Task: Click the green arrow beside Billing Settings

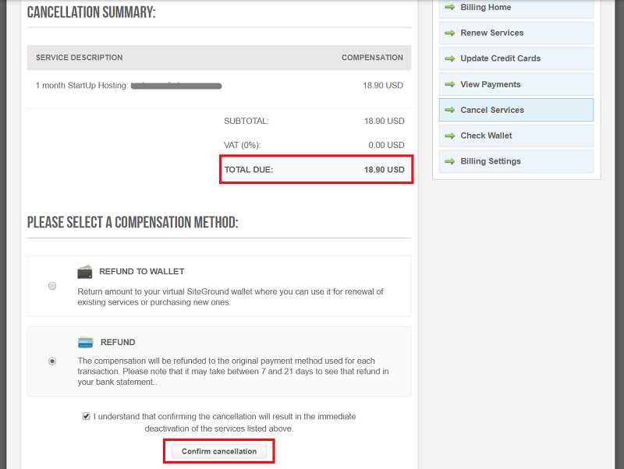Action: (449, 161)
